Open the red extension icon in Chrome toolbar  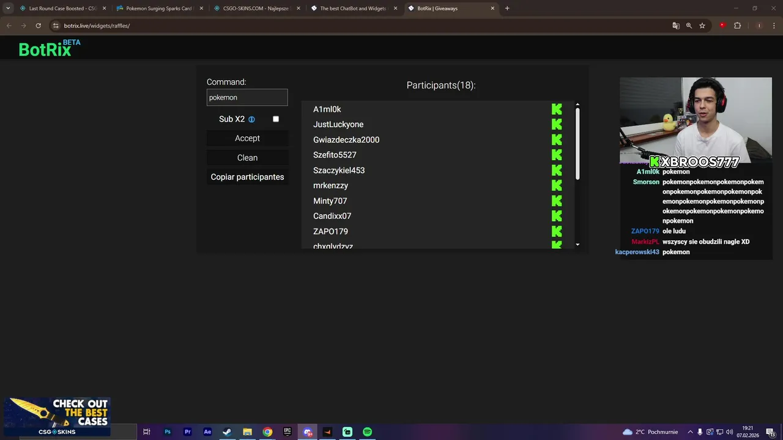(x=722, y=26)
